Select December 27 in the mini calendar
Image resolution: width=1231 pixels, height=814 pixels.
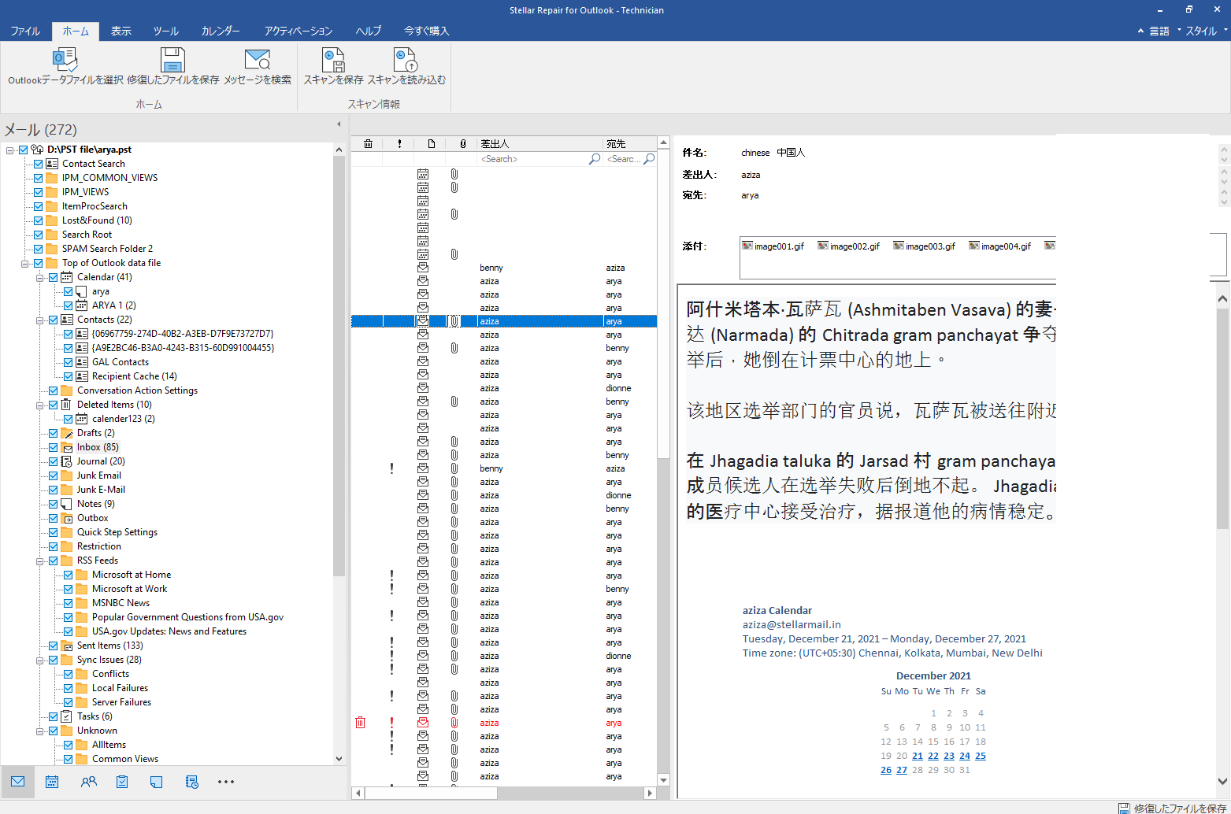click(x=902, y=770)
